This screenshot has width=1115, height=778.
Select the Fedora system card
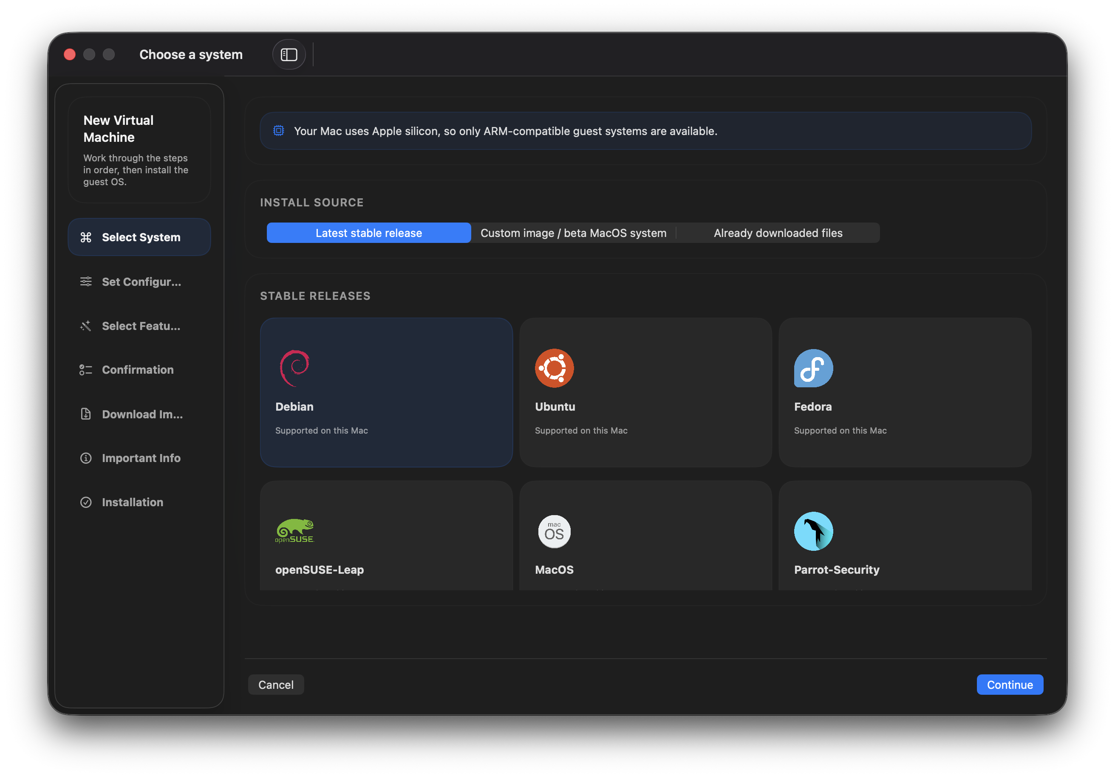(x=905, y=392)
